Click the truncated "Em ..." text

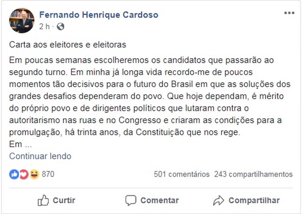coord(20,144)
